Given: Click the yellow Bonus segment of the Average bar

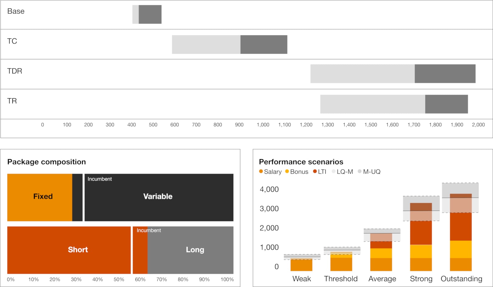Looking at the screenshot, I should [381, 253].
